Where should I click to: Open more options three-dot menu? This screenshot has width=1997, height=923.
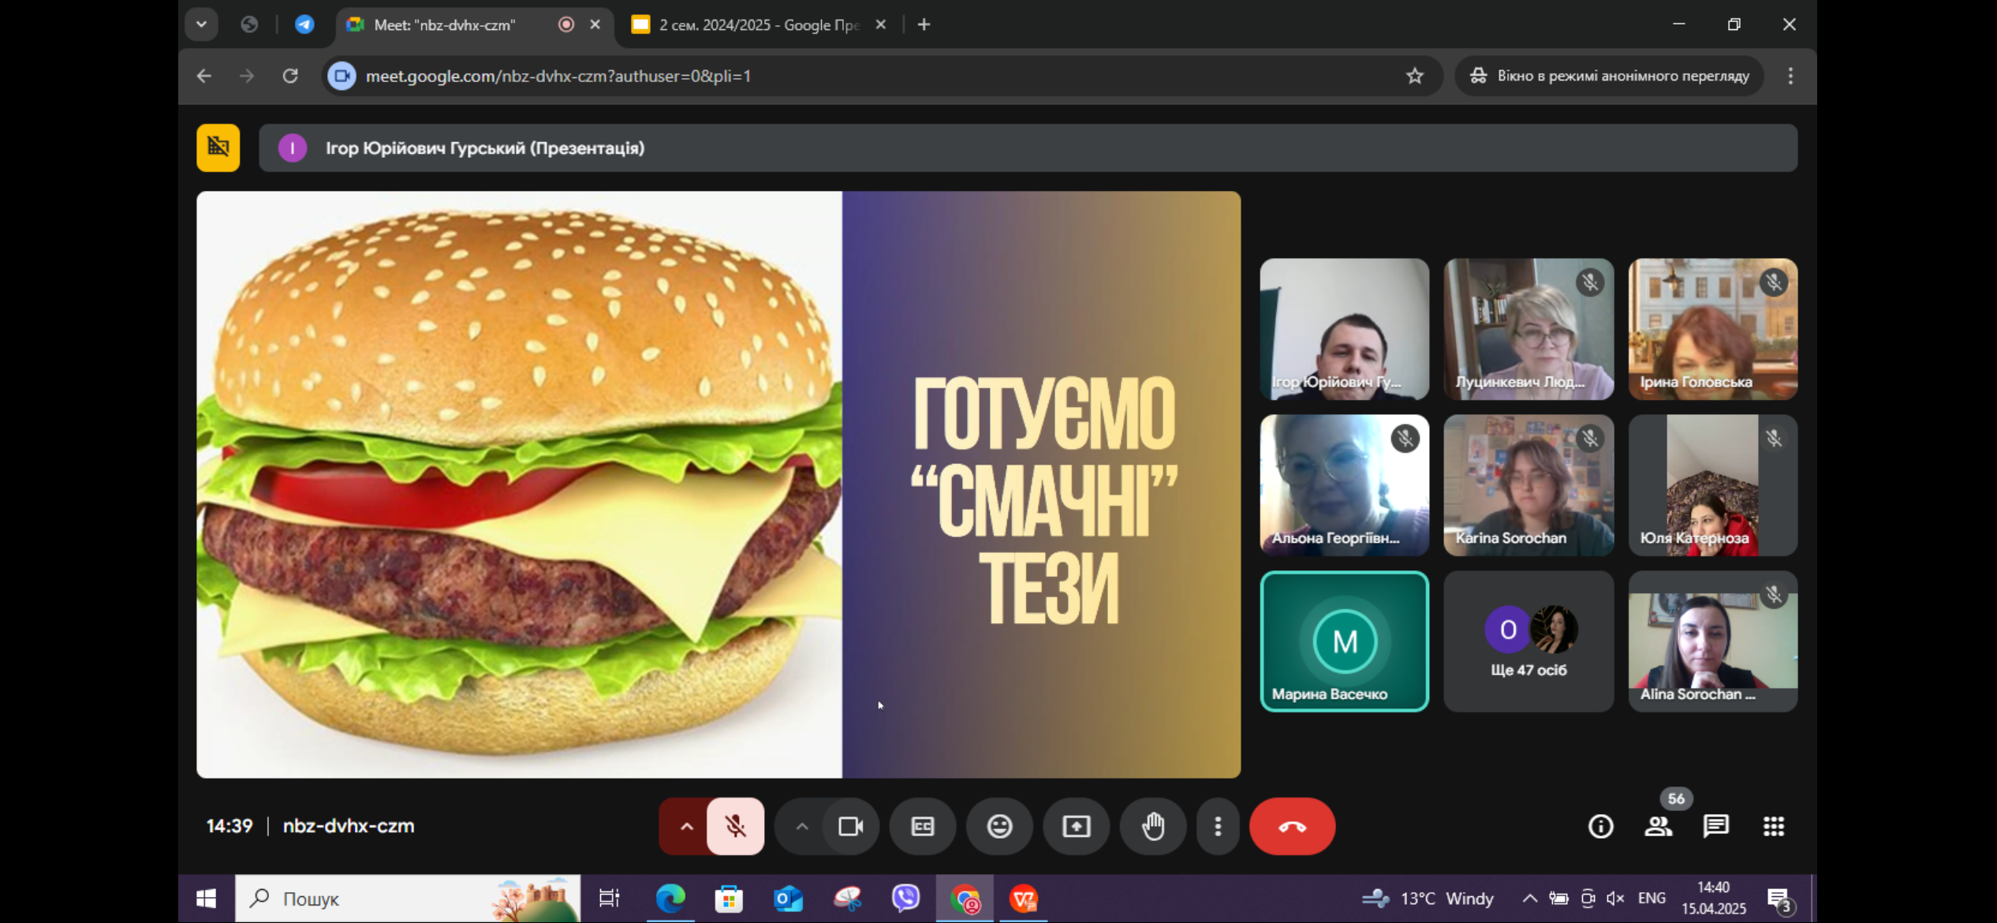[x=1218, y=826]
